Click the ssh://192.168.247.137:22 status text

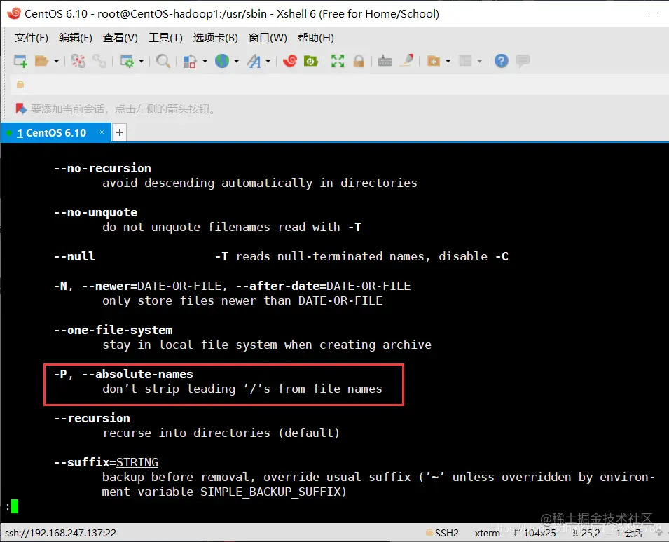[x=60, y=533]
